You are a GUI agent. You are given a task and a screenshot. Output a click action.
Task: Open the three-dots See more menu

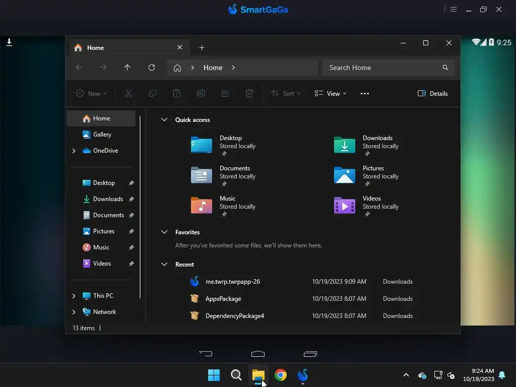pyautogui.click(x=365, y=93)
